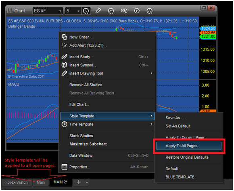The width and height of the screenshot is (234, 191).
Task: Click the Properties list icon
Action: 64,167
